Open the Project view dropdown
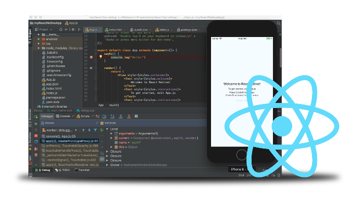Screen dimensions: 350x211 point(44,29)
